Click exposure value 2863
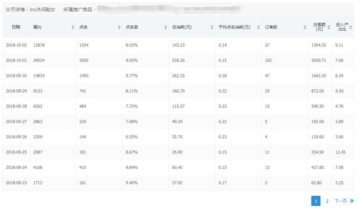 tap(37, 122)
